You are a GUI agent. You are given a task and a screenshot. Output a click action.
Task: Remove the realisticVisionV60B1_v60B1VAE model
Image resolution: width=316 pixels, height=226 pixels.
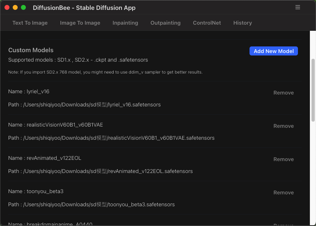pos(284,126)
